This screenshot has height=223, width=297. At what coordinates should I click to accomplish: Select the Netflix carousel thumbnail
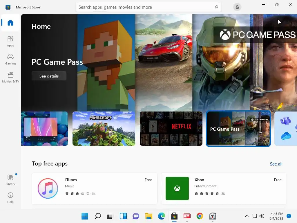tap(171, 129)
